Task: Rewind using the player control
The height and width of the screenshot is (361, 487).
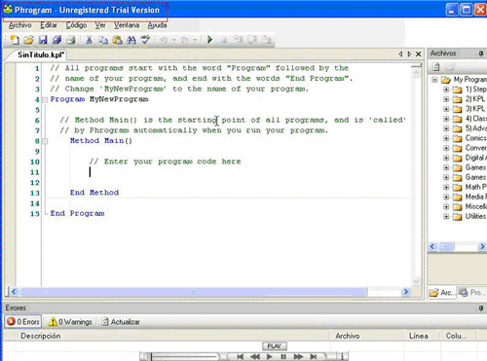Action: click(x=255, y=357)
